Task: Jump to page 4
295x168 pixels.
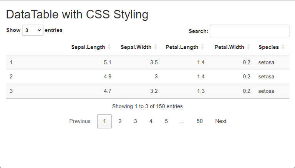Action: pyautogui.click(x=151, y=121)
